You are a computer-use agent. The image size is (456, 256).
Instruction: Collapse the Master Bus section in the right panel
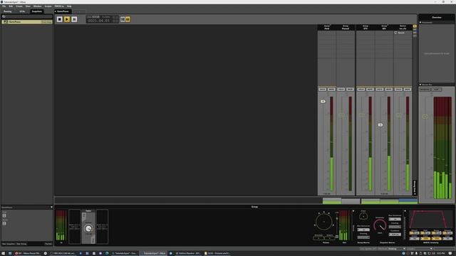tap(420, 85)
